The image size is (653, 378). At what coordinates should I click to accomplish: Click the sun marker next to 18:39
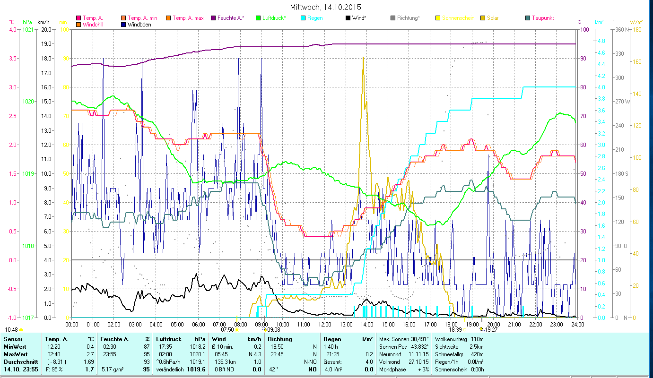pyautogui.click(x=464, y=330)
